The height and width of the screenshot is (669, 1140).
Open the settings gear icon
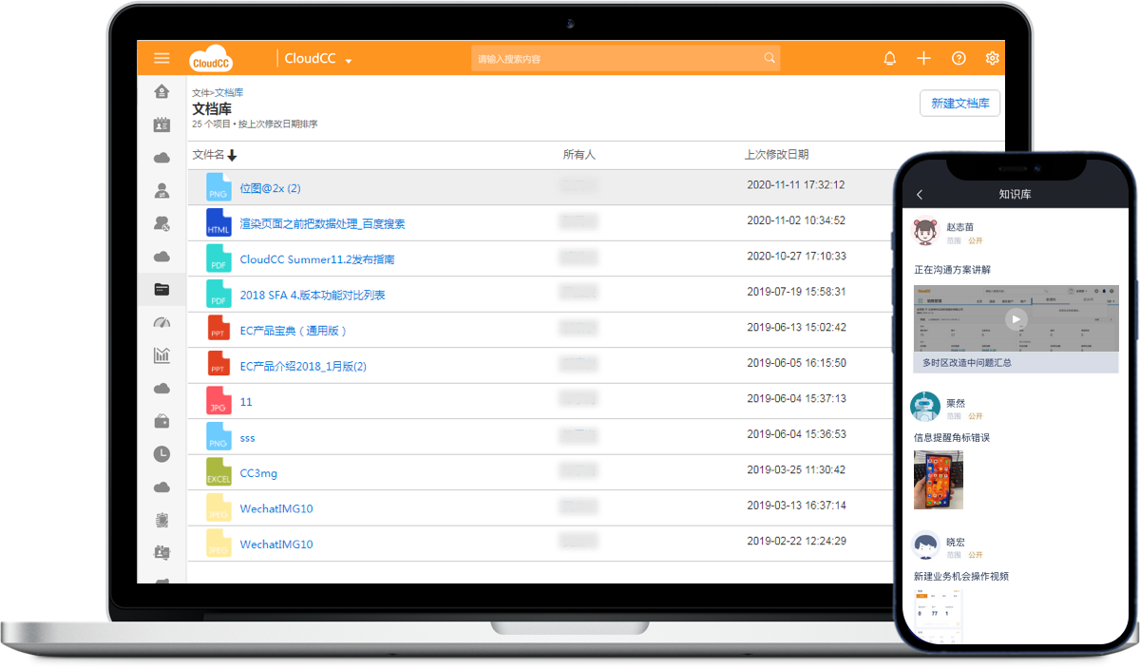pos(992,58)
